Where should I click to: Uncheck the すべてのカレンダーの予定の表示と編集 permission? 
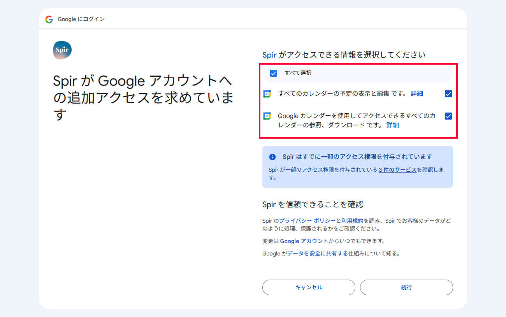pyautogui.click(x=448, y=94)
